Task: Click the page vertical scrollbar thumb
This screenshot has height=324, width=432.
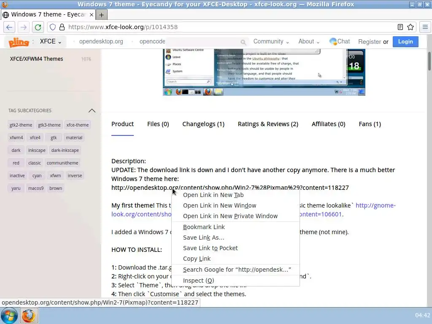Action: [429, 61]
